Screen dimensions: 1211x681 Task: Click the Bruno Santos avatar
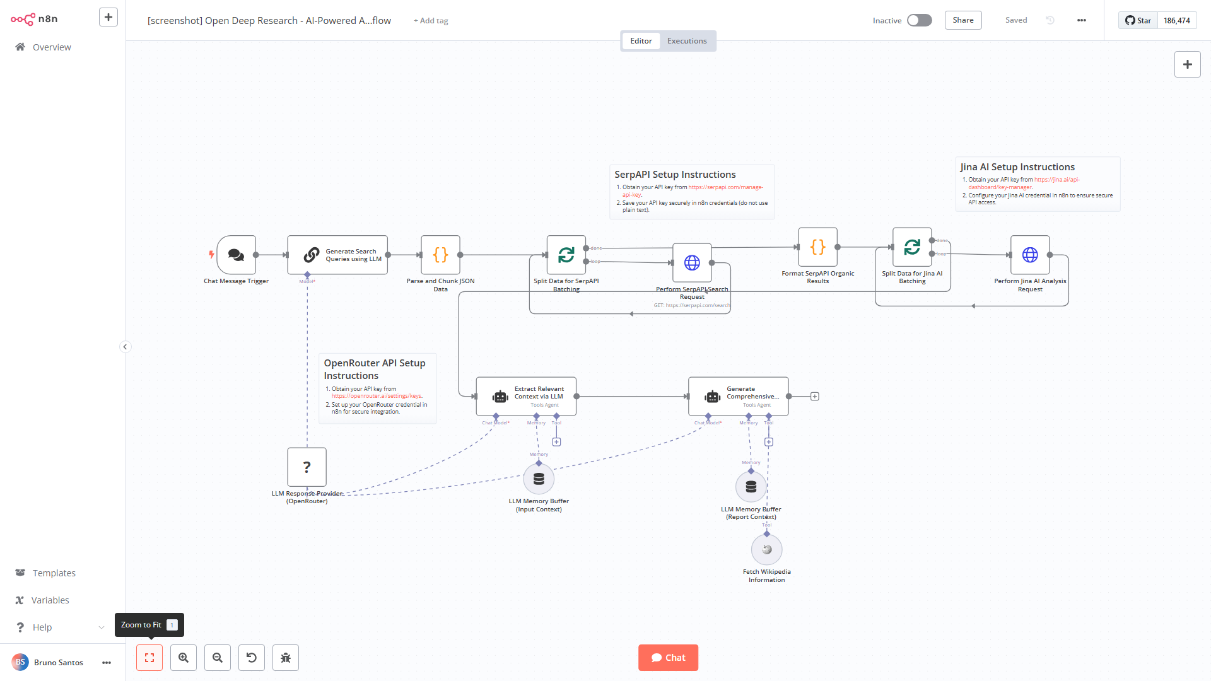20,662
